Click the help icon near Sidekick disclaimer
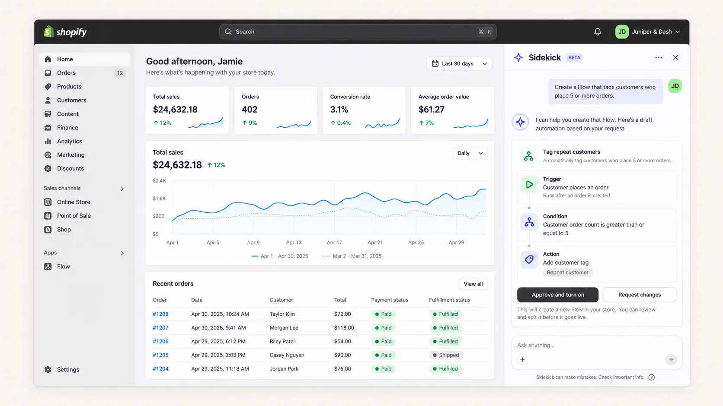The image size is (723, 406). coord(652,378)
